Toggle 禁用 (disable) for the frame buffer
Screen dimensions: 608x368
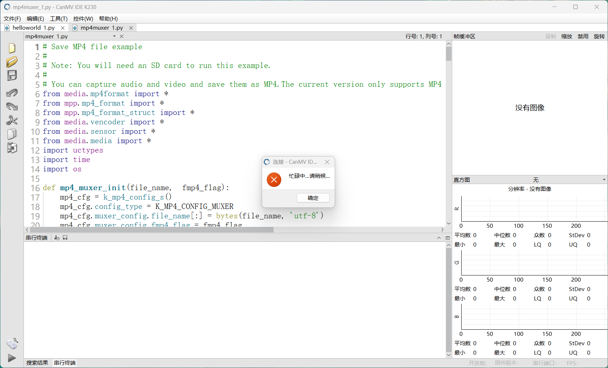(x=583, y=37)
